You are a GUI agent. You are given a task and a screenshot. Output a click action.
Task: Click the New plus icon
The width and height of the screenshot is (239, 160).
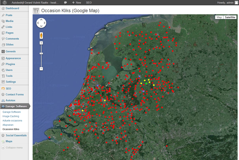[x=73, y=3]
